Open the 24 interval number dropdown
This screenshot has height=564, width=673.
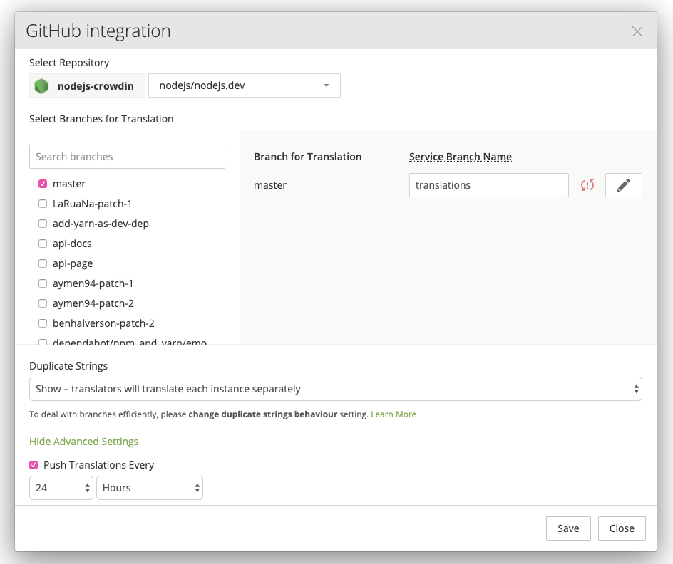point(61,488)
